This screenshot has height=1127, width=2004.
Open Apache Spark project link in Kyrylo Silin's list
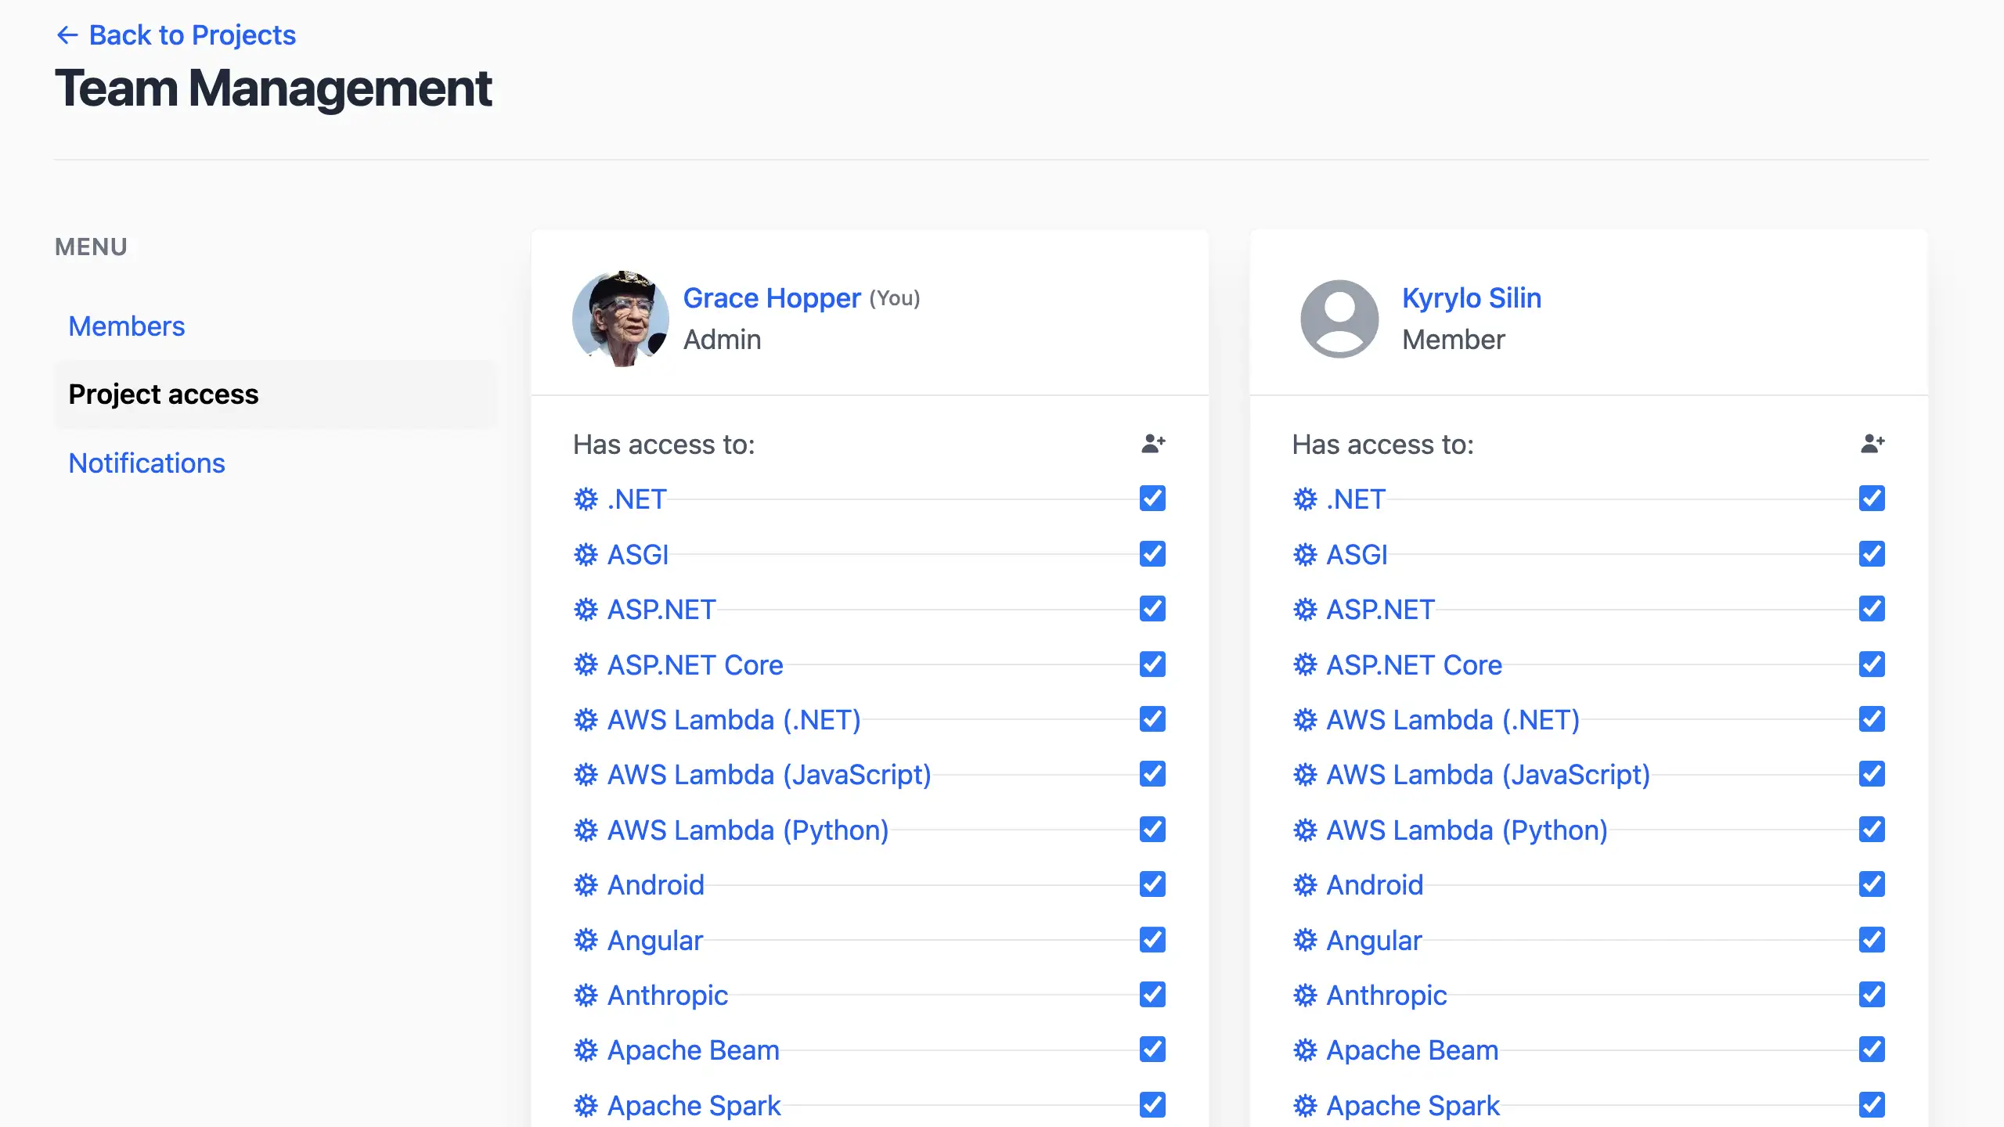[x=1413, y=1106]
